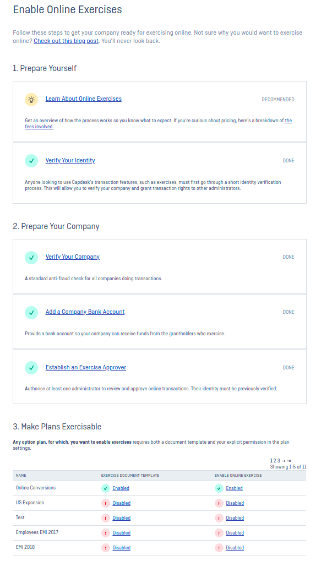Open page 3 of the plans table

279,461
